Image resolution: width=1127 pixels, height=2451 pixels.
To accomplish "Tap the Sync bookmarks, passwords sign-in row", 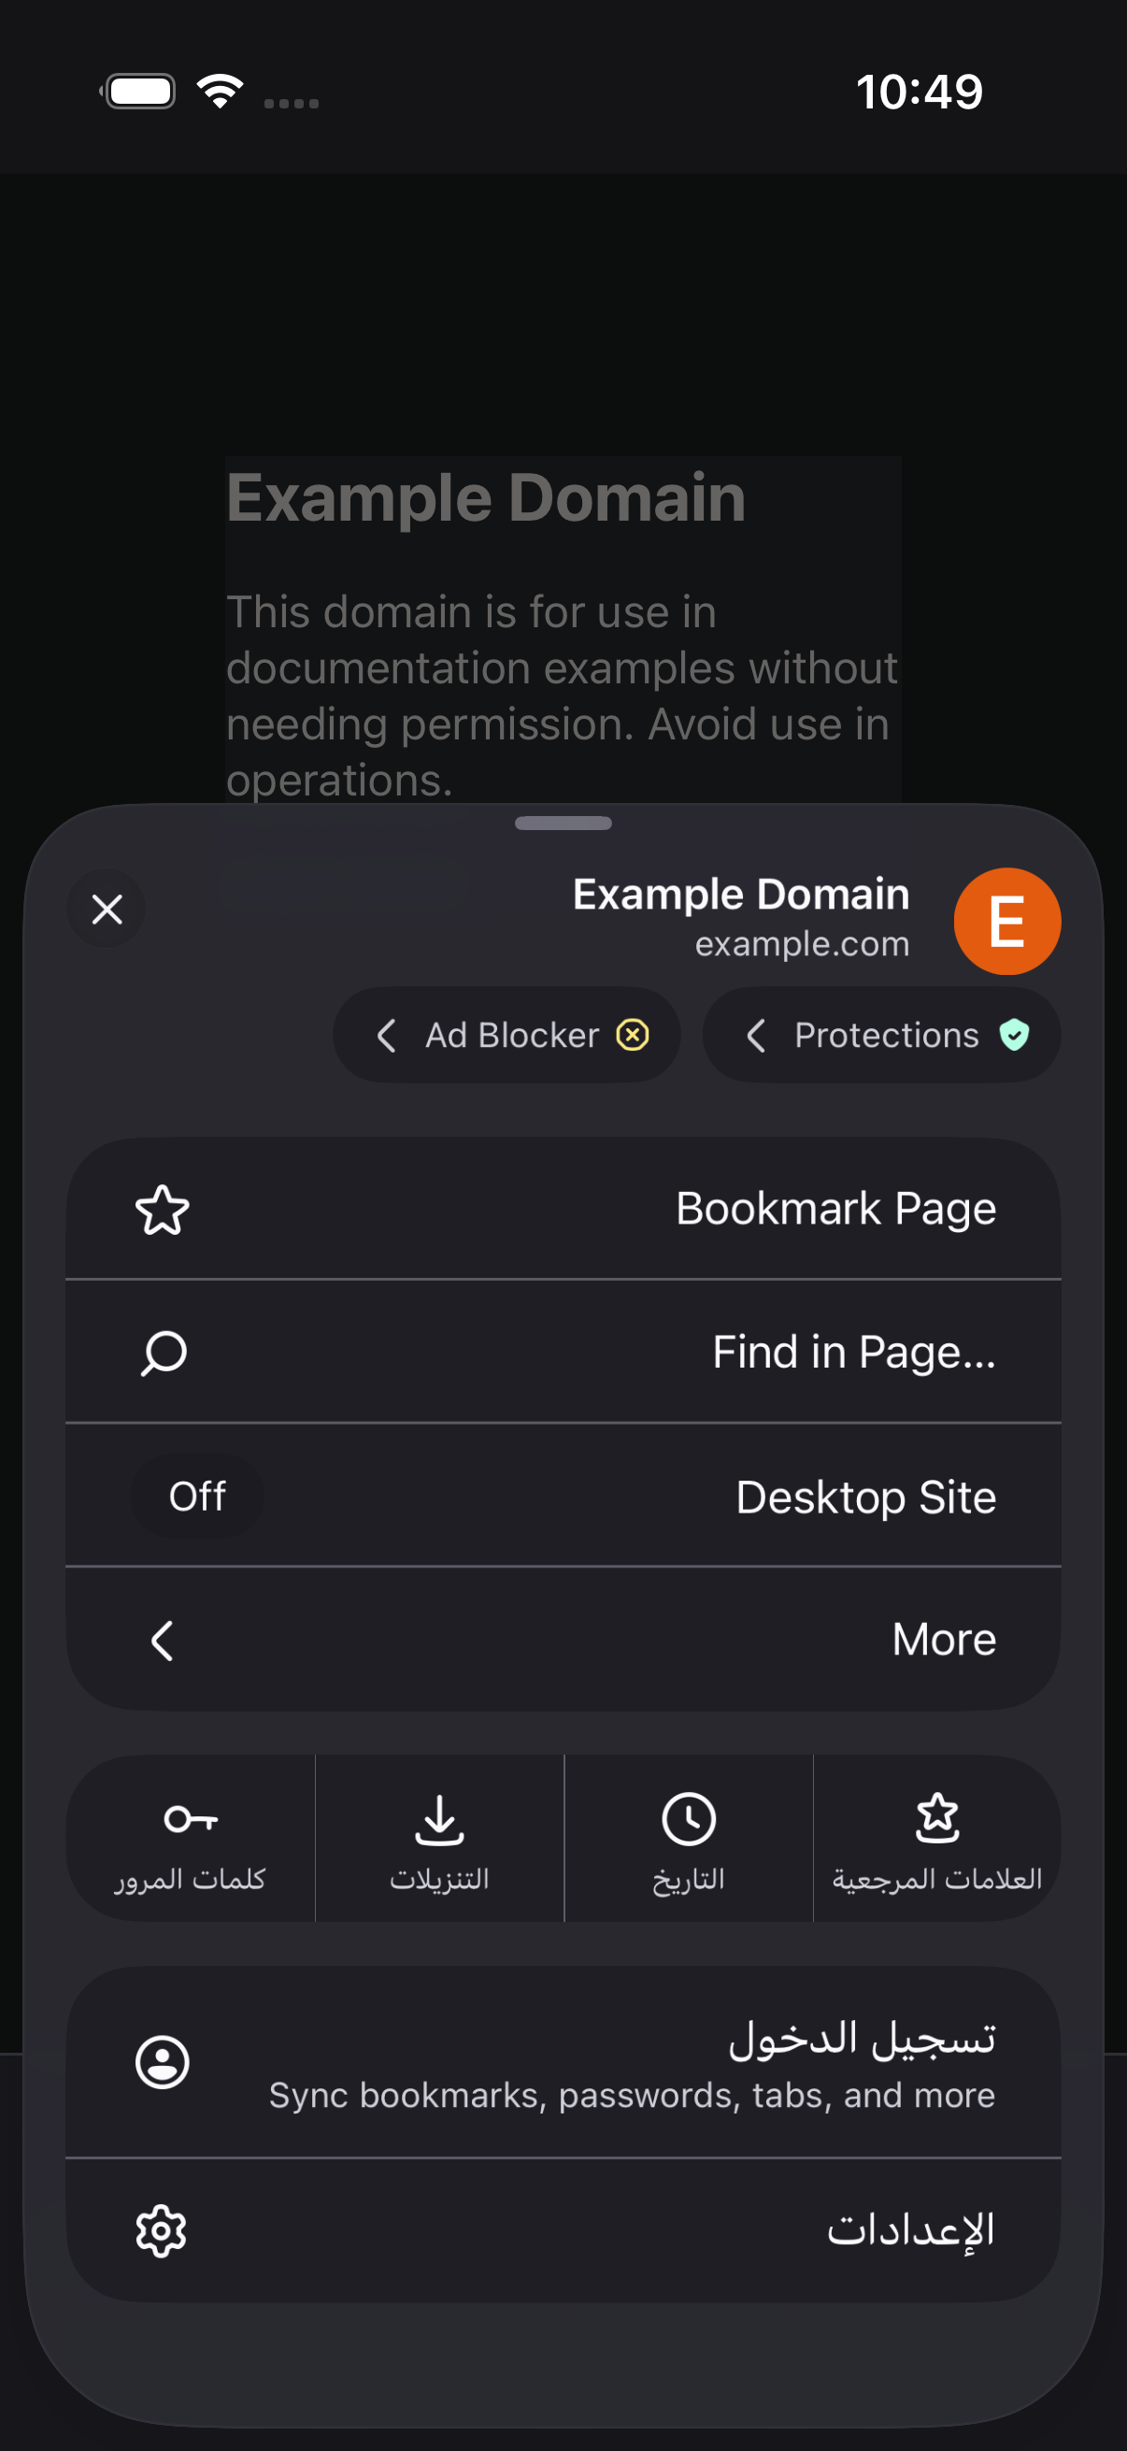I will point(563,2062).
